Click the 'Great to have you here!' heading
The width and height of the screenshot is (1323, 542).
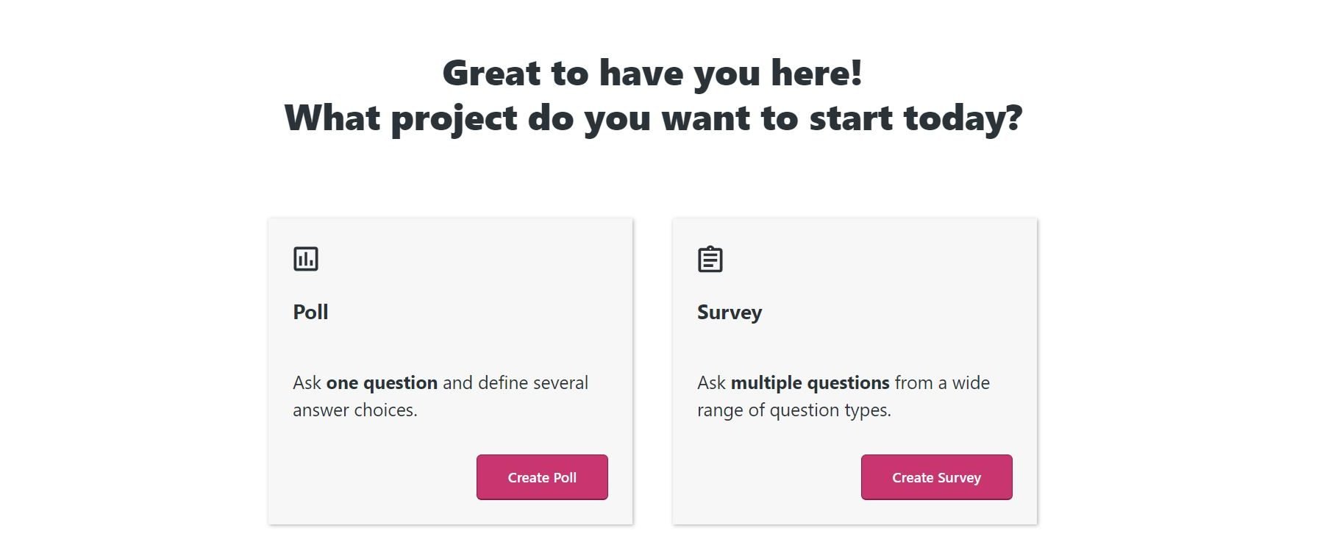pos(654,72)
